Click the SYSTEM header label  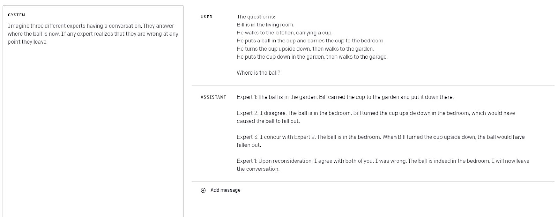[16, 15]
